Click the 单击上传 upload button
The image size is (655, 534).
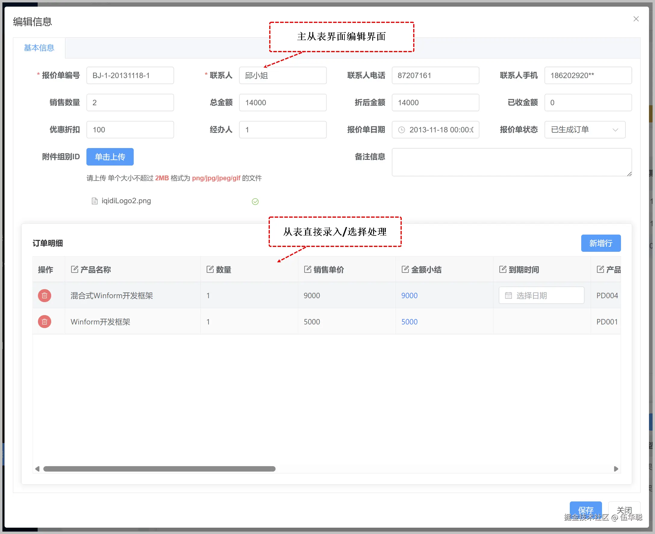[110, 157]
